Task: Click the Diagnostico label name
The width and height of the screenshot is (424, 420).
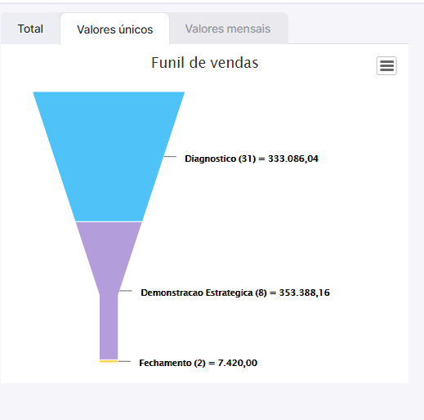Action: [210, 159]
